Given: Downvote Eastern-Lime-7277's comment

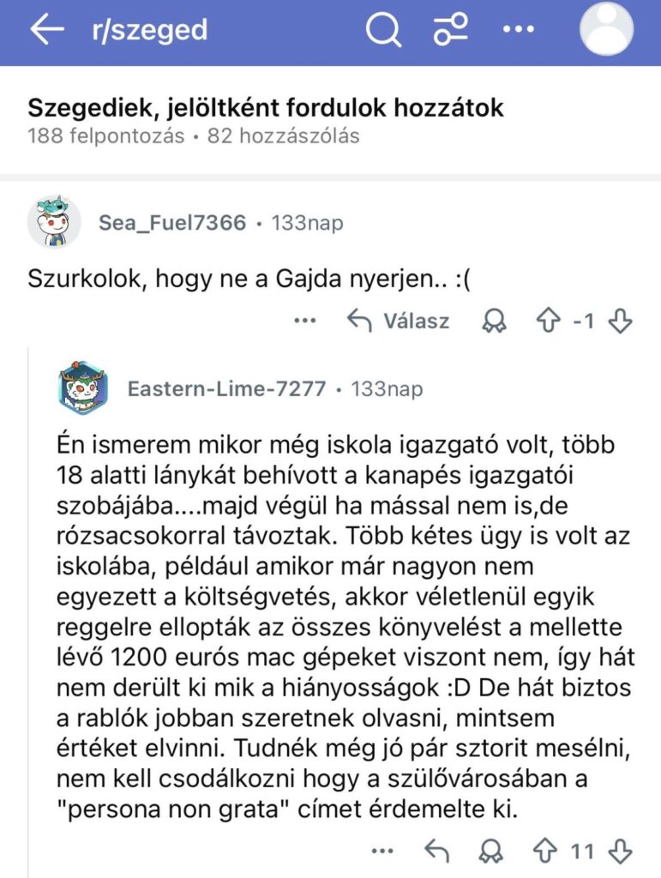Looking at the screenshot, I should [619, 851].
